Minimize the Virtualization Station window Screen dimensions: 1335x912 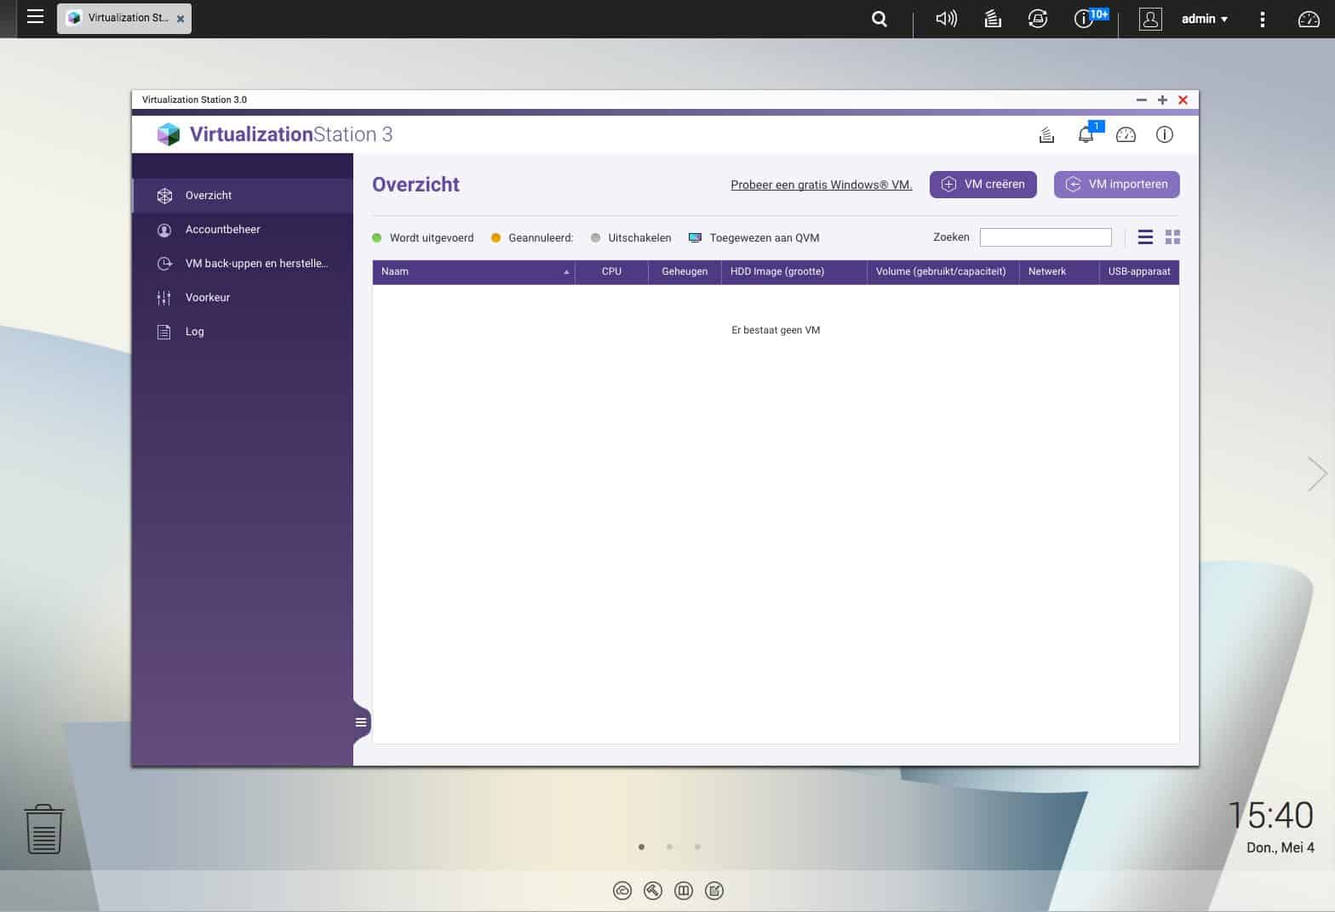(1142, 100)
